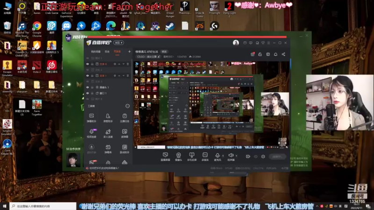This screenshot has width=374, height=210.
Task: Expand the microphone options arrow
Action: point(223,156)
